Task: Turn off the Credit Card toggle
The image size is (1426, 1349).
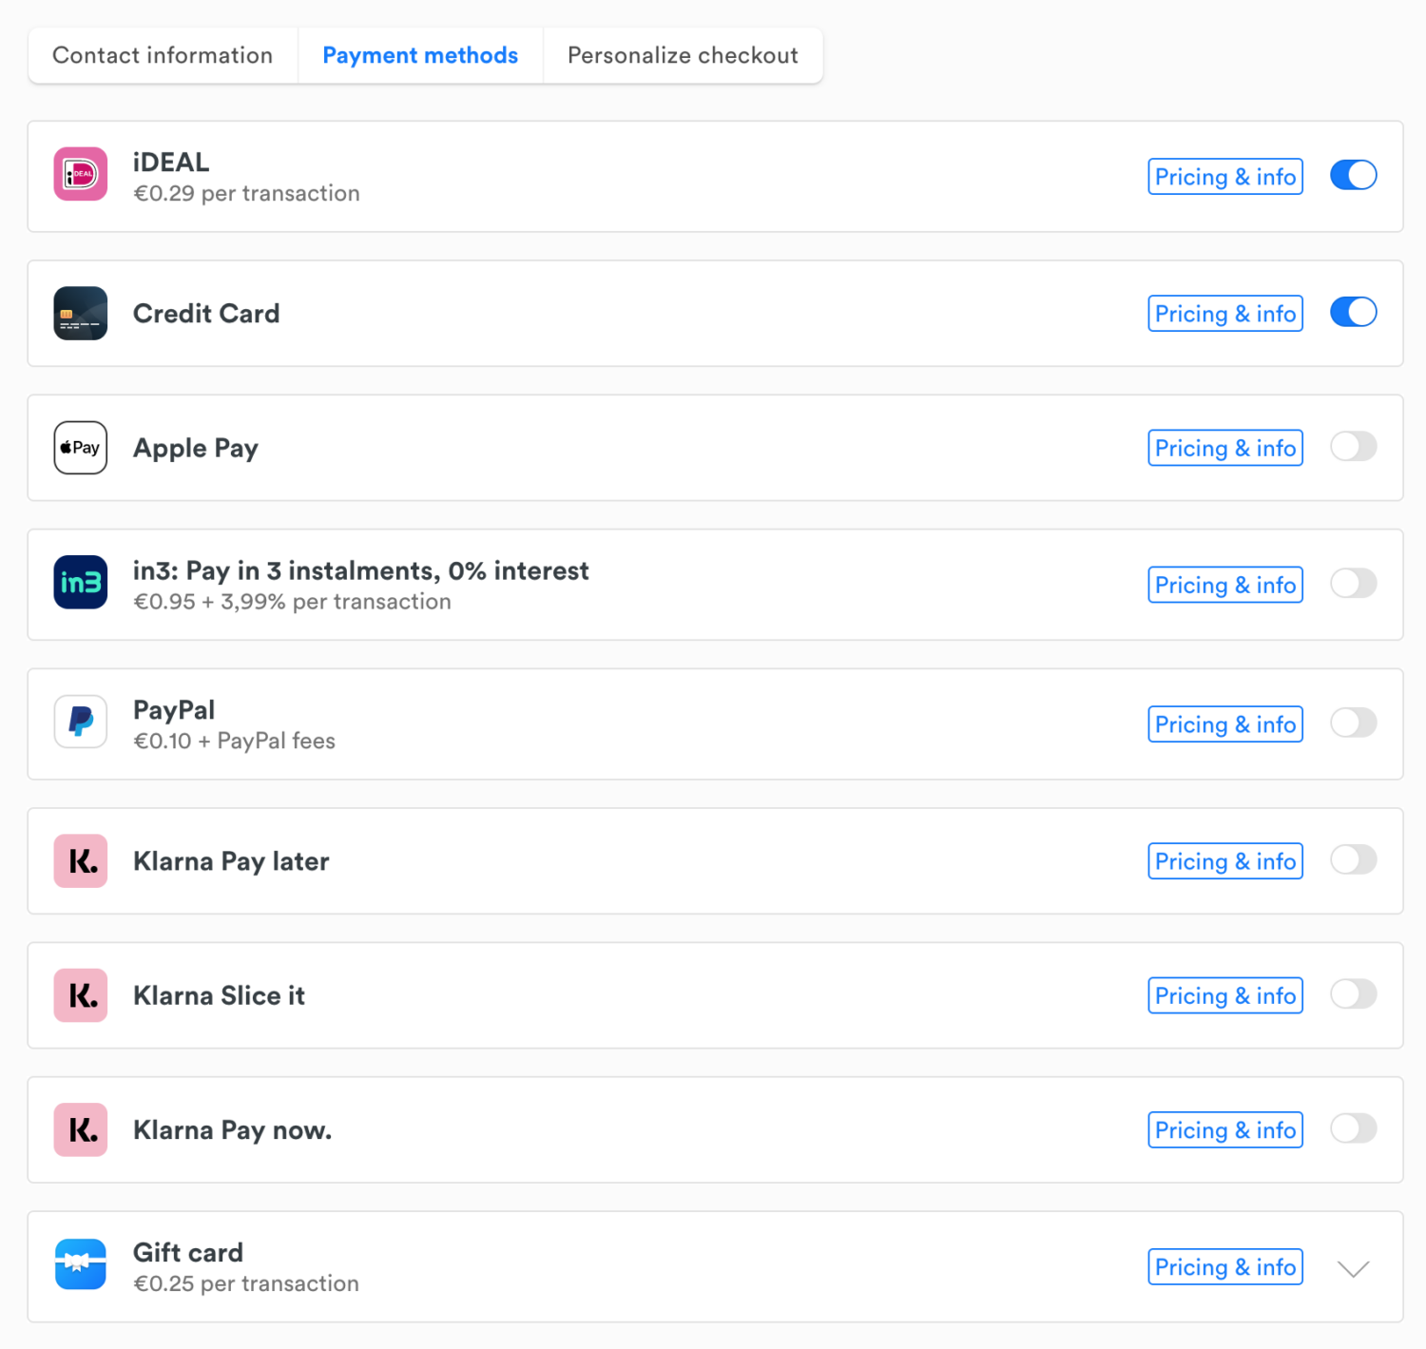Action: click(1354, 312)
